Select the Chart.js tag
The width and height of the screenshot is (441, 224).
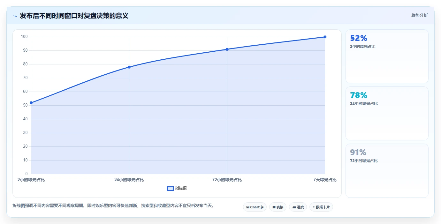pos(255,207)
